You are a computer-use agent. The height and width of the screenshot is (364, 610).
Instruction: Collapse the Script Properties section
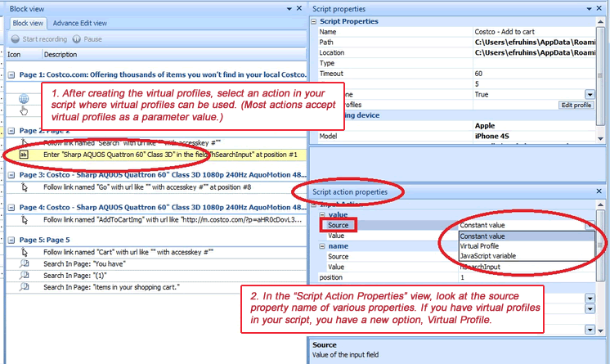coord(314,21)
